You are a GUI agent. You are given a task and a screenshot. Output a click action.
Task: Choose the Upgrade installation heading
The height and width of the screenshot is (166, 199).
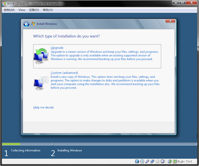57,48
